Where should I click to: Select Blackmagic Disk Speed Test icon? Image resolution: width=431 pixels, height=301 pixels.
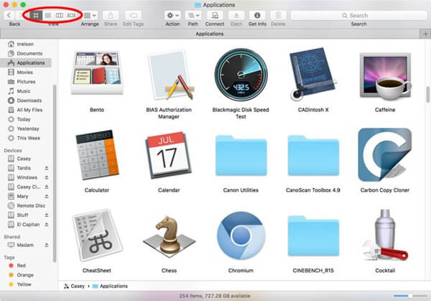pos(241,75)
